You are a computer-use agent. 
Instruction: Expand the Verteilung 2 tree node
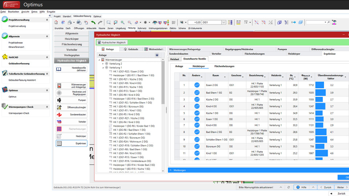pyautogui.click(x=103, y=64)
